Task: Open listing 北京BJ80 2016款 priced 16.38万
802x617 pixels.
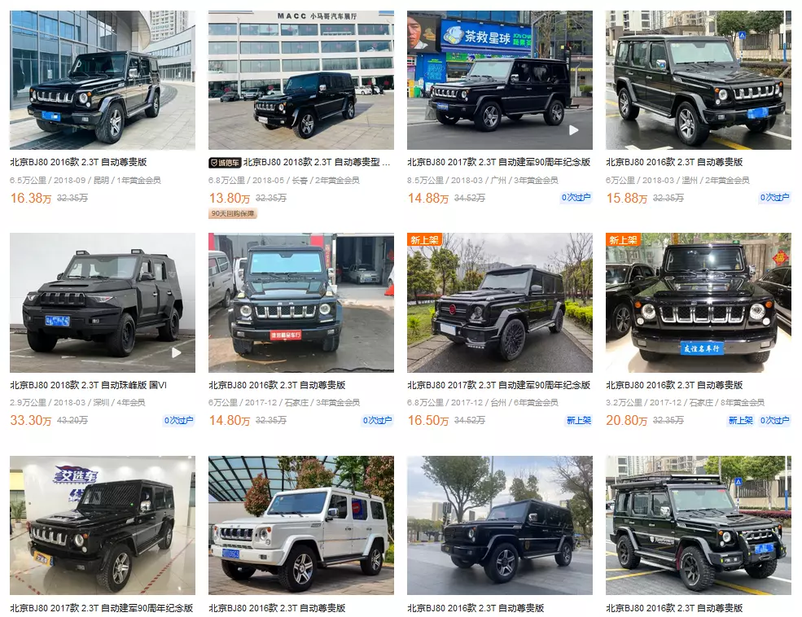Action: pyautogui.click(x=78, y=162)
